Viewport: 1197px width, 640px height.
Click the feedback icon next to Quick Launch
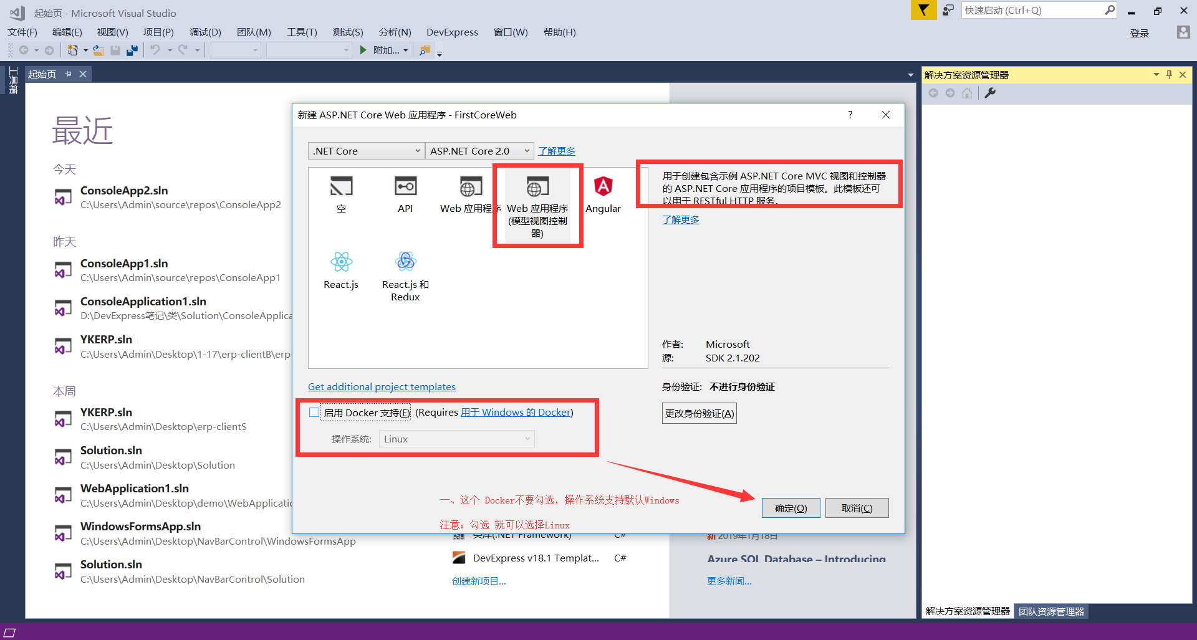pos(948,10)
